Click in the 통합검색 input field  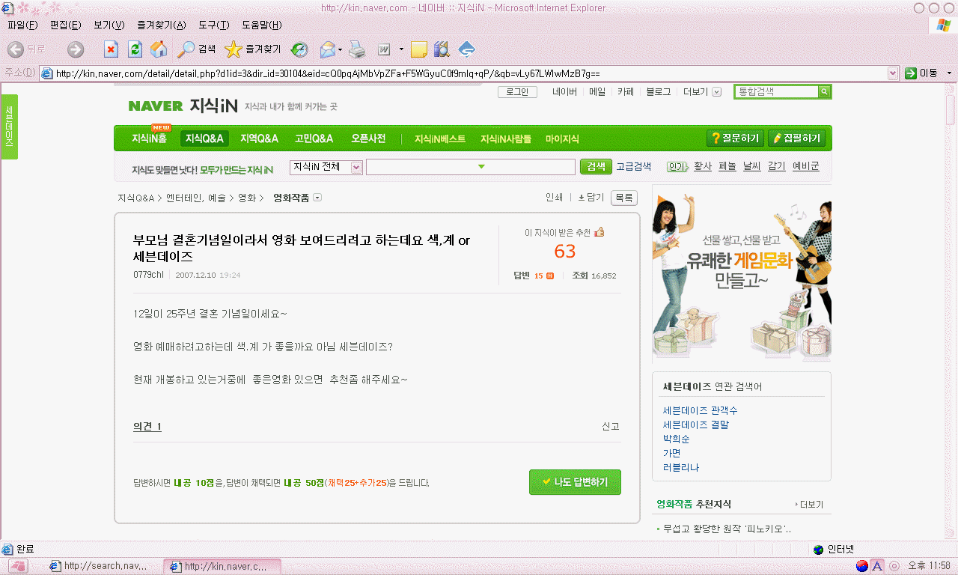(776, 91)
